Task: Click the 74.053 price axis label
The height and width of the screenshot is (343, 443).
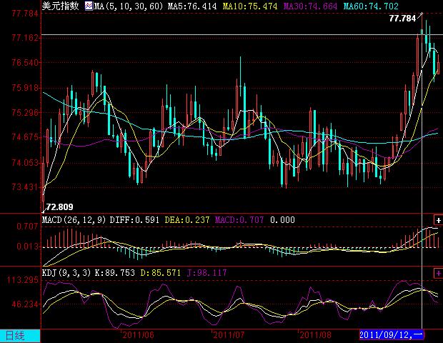Action: 25,162
